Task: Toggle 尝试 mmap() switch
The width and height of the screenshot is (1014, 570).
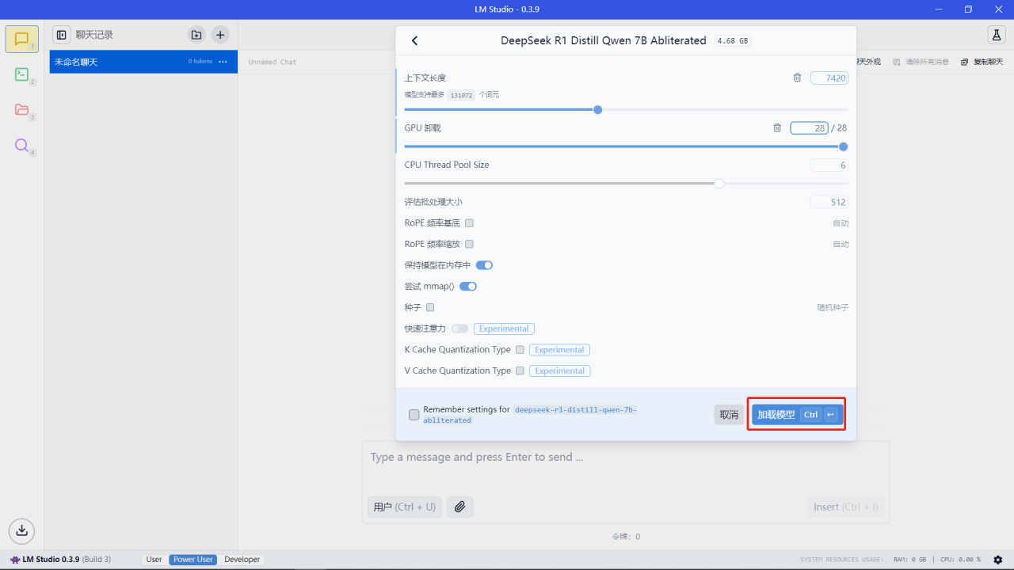Action: tap(468, 287)
